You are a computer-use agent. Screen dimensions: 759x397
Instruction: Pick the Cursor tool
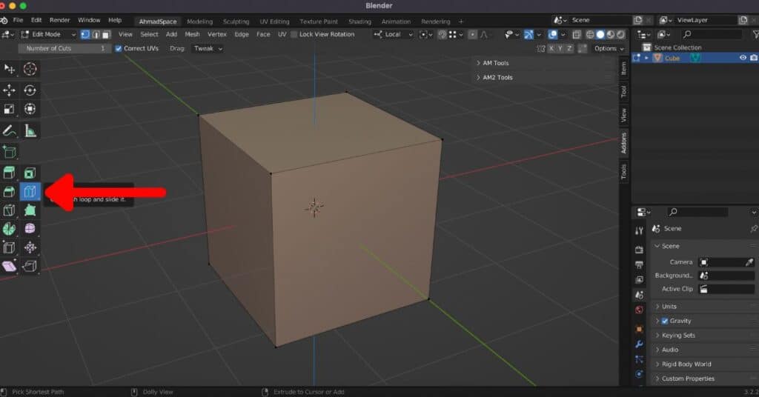coord(30,69)
